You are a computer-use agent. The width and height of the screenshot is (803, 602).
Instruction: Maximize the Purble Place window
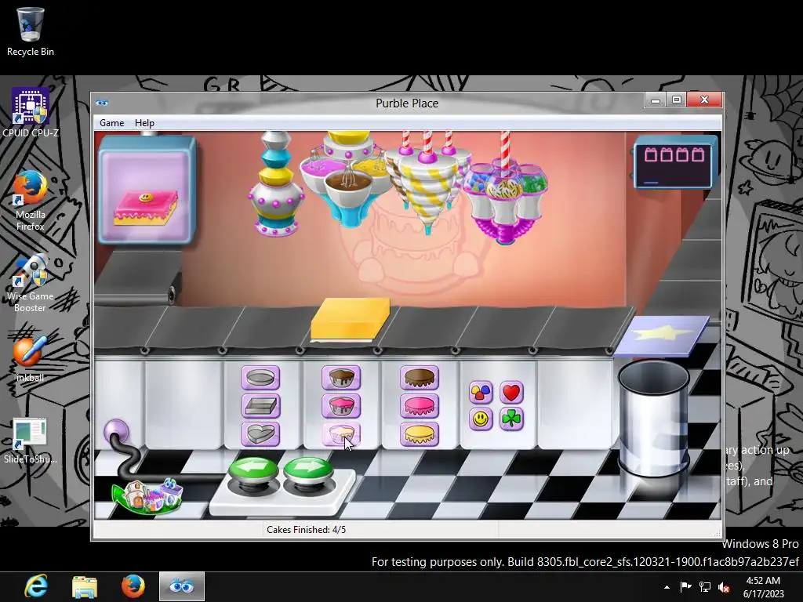tap(677, 100)
